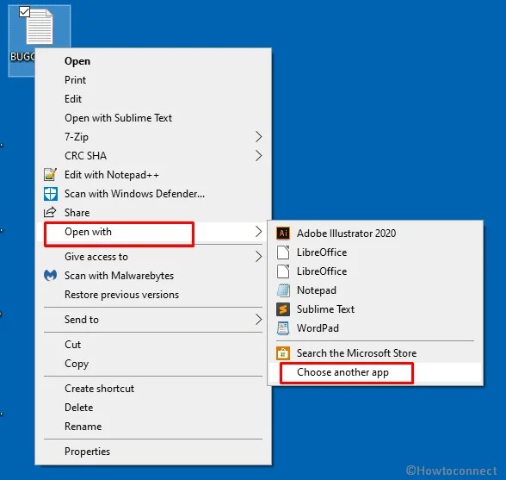Viewport: 506px width, 480px height.
Task: Open file with Sublime Text in submenu
Action: pyautogui.click(x=375, y=309)
